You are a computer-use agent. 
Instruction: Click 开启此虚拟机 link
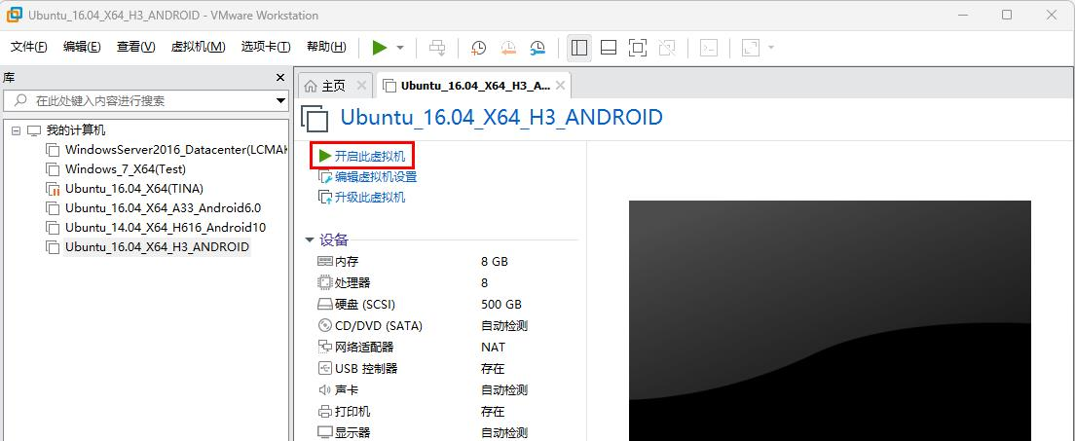[370, 157]
